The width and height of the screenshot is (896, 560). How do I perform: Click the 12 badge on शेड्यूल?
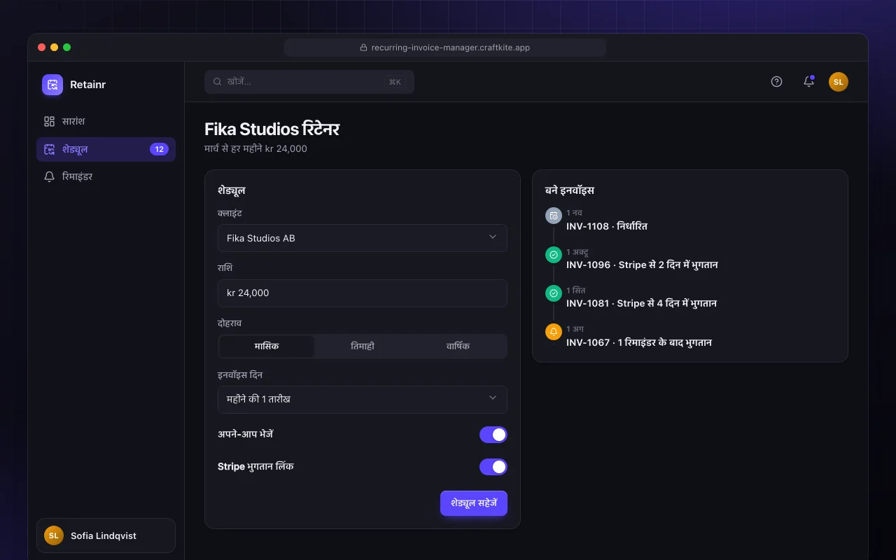pos(159,149)
